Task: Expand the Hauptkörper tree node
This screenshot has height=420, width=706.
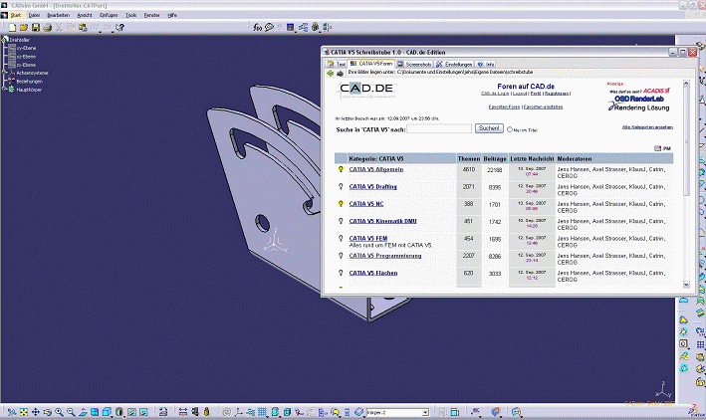Action: pyautogui.click(x=5, y=90)
